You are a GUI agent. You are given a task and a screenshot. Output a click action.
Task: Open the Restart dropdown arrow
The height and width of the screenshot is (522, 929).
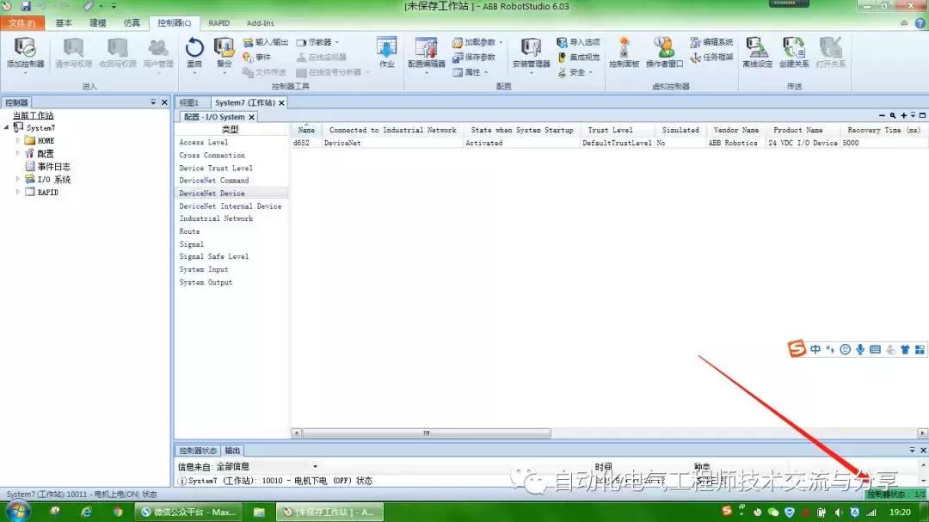(x=194, y=72)
